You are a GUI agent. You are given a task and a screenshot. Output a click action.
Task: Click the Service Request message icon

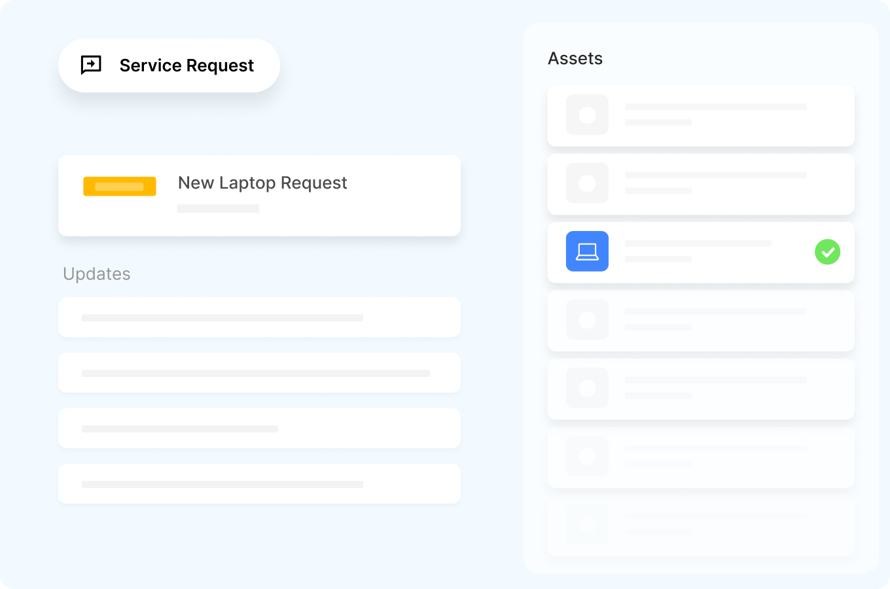[91, 65]
